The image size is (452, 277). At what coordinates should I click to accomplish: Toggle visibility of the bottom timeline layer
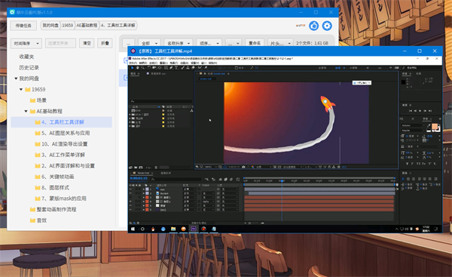coord(130,210)
